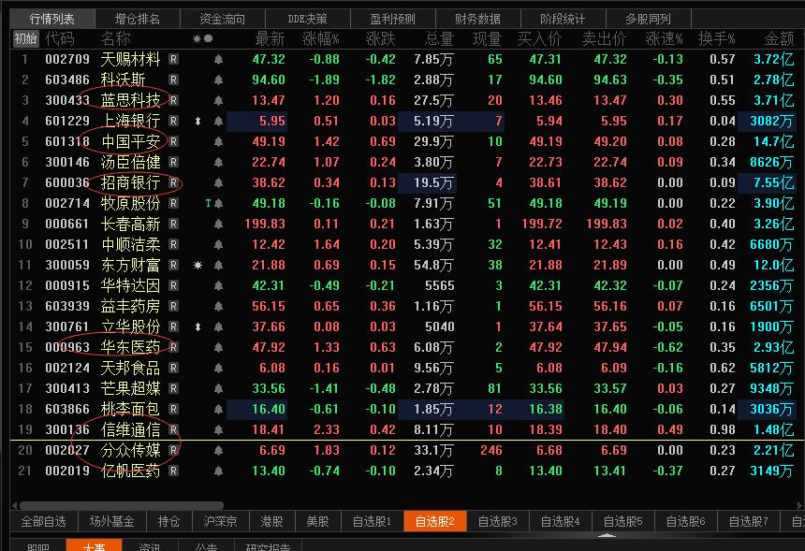
Task: Expand the bottom panel via small up-arrow handle
Action: [x=607, y=535]
